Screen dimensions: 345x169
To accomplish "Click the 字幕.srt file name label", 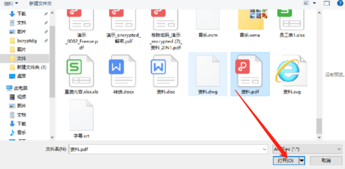I will point(82,136).
